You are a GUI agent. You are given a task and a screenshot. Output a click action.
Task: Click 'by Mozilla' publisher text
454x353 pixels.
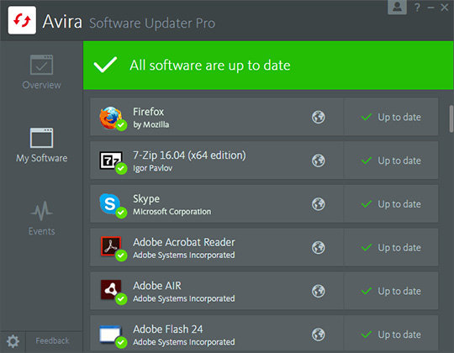click(150, 124)
